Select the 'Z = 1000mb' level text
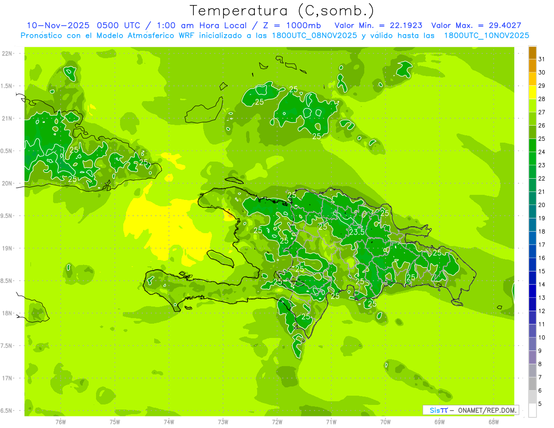 click(x=293, y=25)
